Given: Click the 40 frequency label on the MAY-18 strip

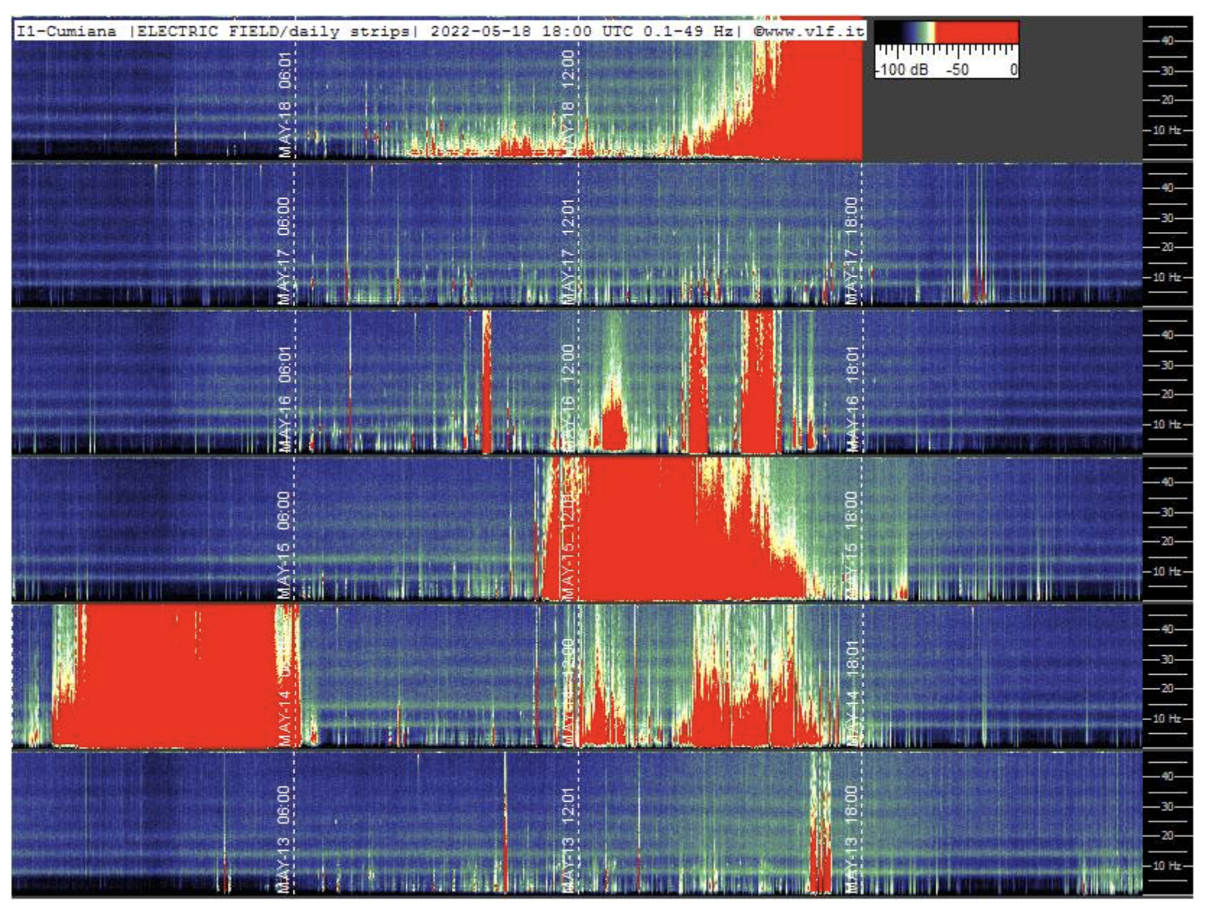Looking at the screenshot, I should 1166,41.
